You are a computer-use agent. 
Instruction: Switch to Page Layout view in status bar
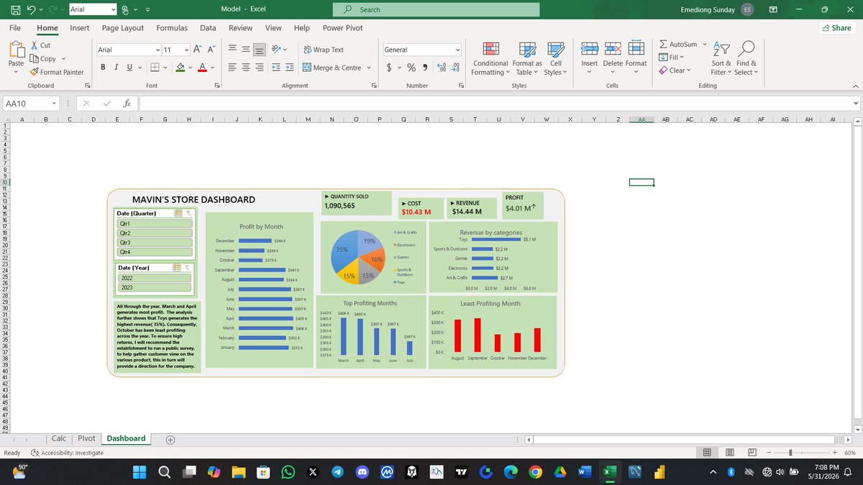pyautogui.click(x=730, y=453)
